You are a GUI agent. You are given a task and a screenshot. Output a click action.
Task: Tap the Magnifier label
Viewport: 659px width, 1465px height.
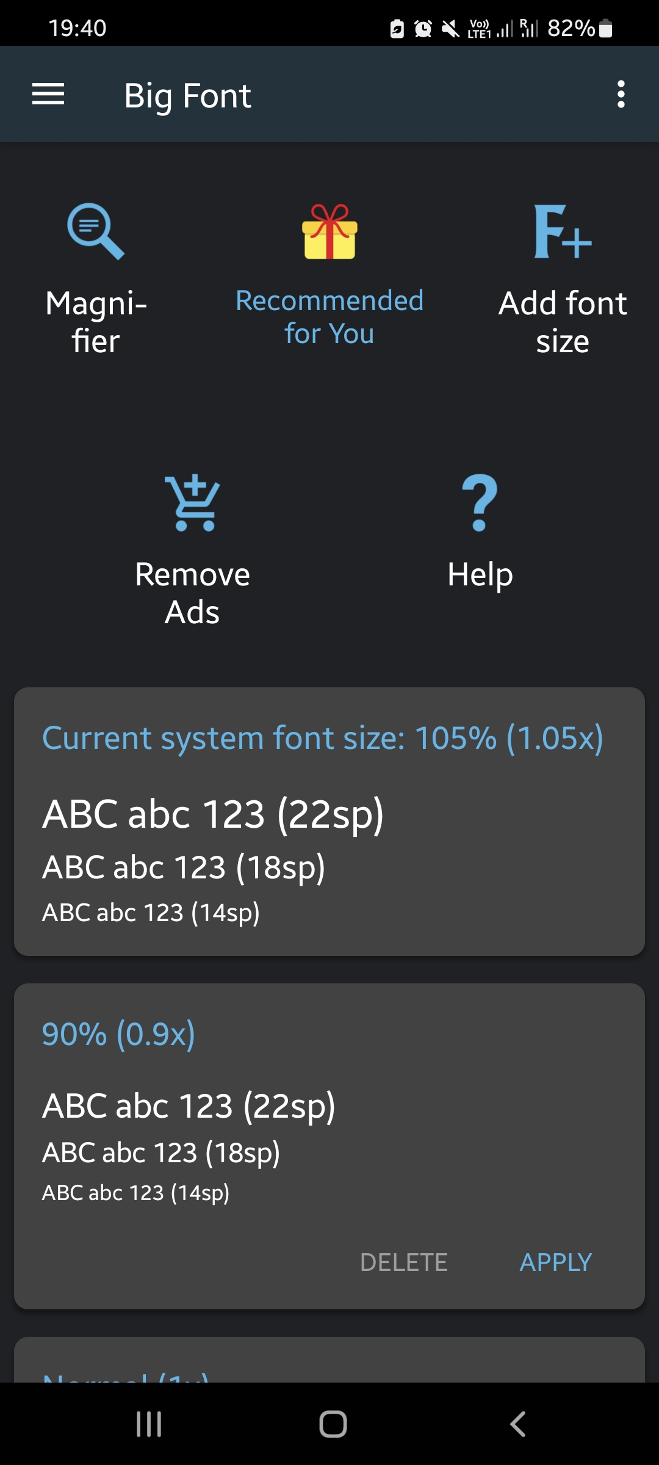tap(96, 322)
